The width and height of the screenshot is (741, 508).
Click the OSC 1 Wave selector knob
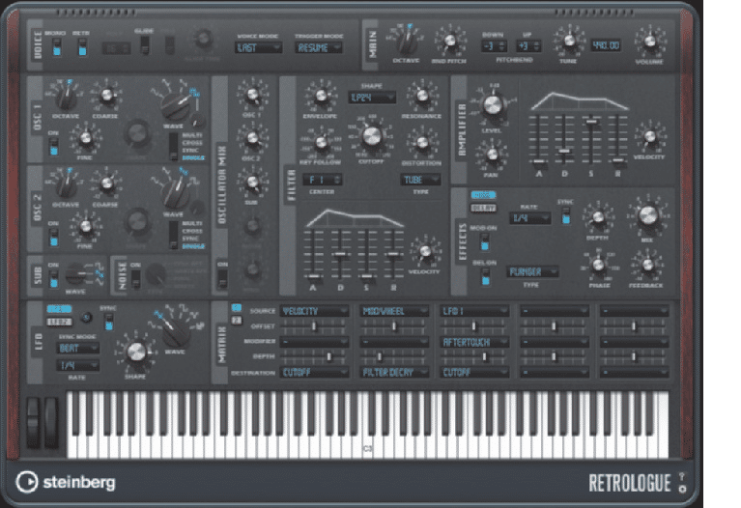coord(175,107)
